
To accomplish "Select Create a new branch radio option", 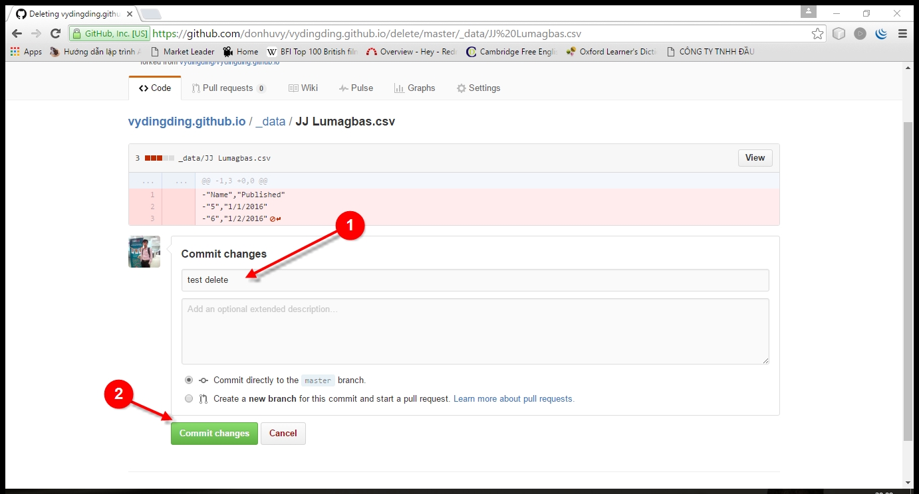I will pos(189,399).
